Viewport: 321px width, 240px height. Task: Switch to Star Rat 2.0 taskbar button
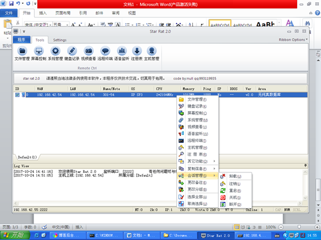[x=216, y=235]
